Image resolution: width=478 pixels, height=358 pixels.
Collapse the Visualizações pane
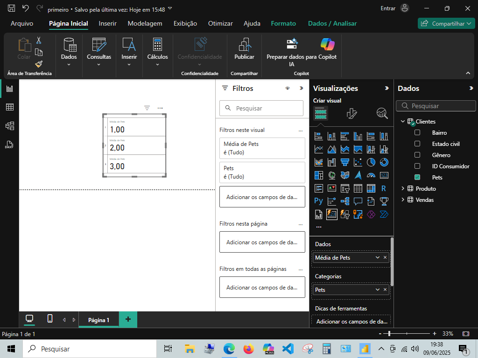(x=387, y=88)
